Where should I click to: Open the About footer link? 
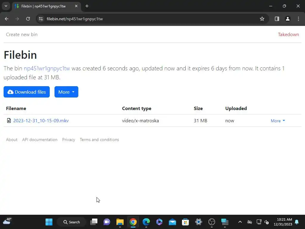[x=12, y=140]
